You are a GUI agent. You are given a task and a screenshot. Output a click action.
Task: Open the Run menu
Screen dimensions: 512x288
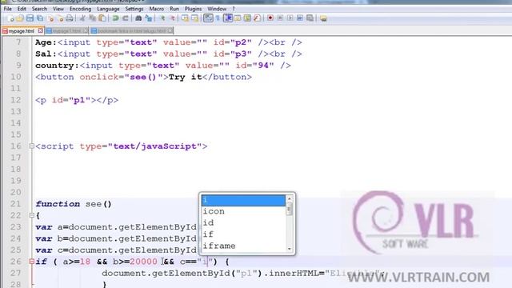coord(174,9)
